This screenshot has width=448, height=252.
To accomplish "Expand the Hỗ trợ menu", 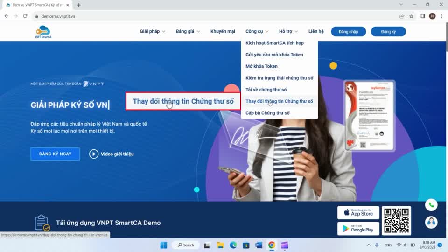I will coord(288,31).
